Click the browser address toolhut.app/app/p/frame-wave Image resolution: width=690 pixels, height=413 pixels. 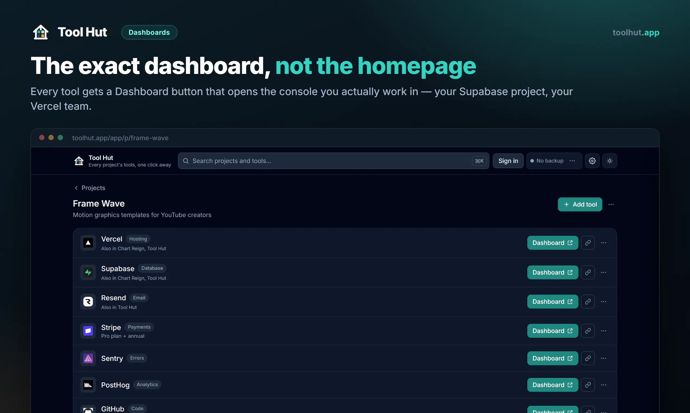point(120,138)
